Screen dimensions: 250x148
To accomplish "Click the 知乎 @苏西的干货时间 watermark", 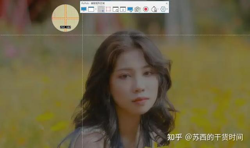I will (205, 137).
